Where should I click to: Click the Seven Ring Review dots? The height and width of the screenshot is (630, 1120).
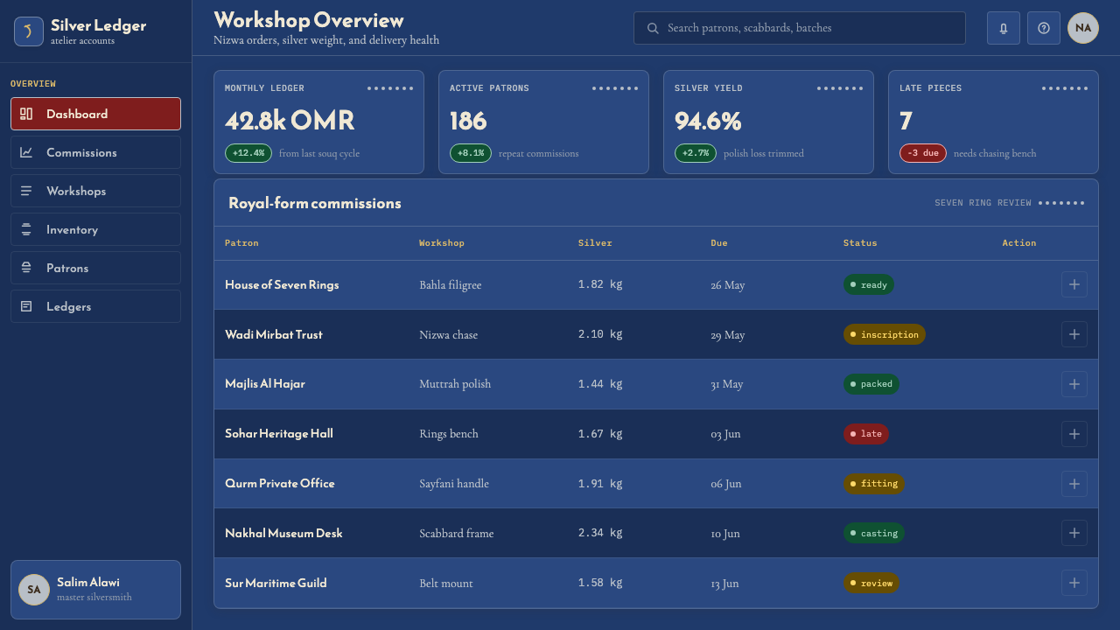[1061, 203]
